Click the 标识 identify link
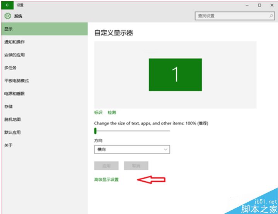This screenshot has width=278, height=214. [x=98, y=112]
